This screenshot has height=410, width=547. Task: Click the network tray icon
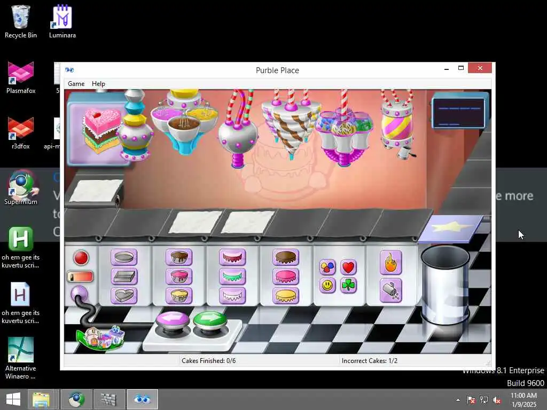tap(484, 400)
